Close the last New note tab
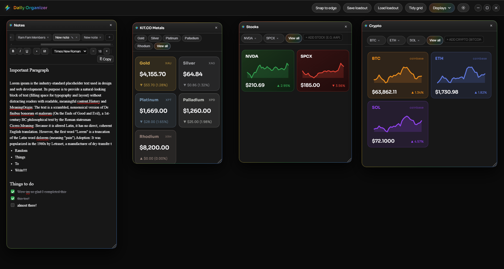This screenshot has width=504, height=269. (x=100, y=37)
